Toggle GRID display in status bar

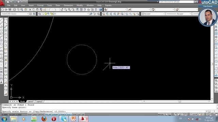(35, 115)
